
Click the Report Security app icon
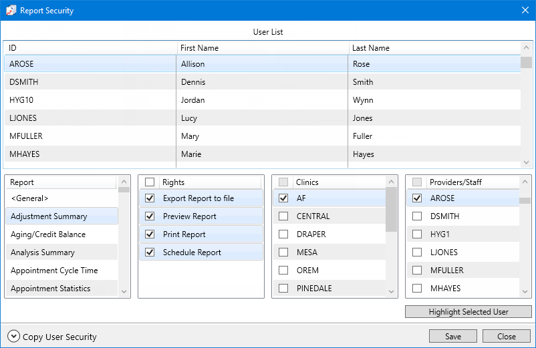(11, 11)
